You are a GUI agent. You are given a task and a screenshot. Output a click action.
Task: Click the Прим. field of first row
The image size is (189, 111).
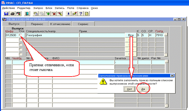102,35
